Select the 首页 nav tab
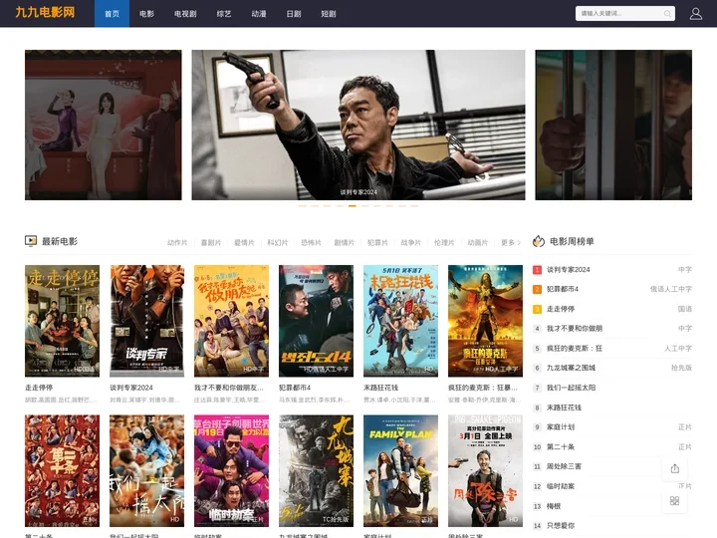Viewport: 717px width, 538px height. [112, 14]
